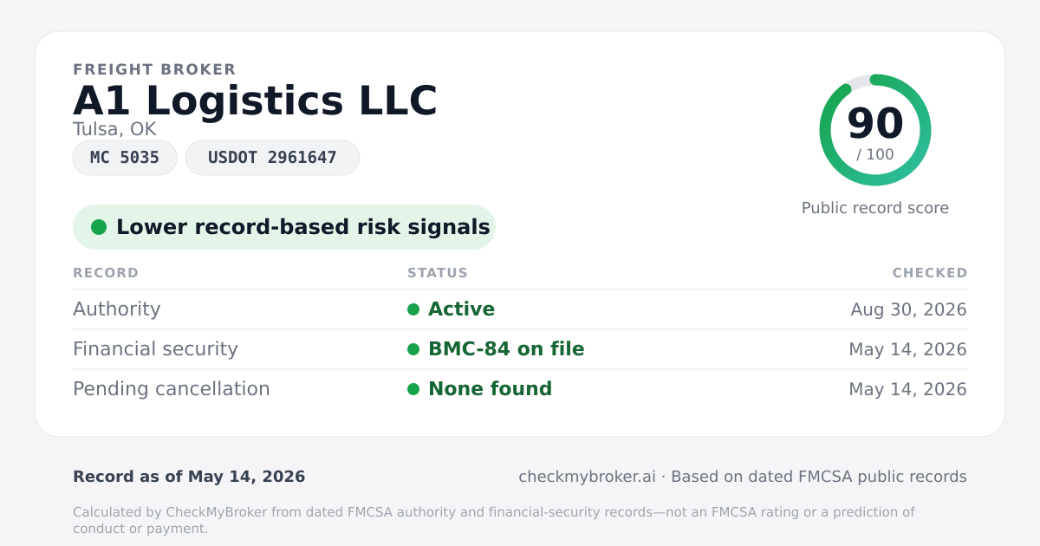This screenshot has width=1040, height=546.
Task: Click the Lower record-based risk signals pill
Action: [284, 227]
